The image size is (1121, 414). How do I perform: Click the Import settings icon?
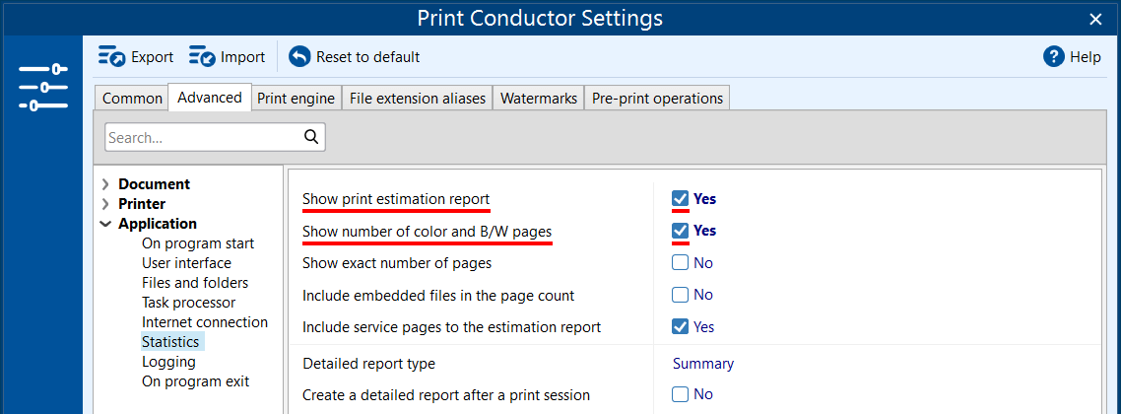202,57
